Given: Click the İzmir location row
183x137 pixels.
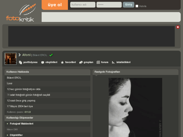Looking at the screenshot, I should point(47,83).
